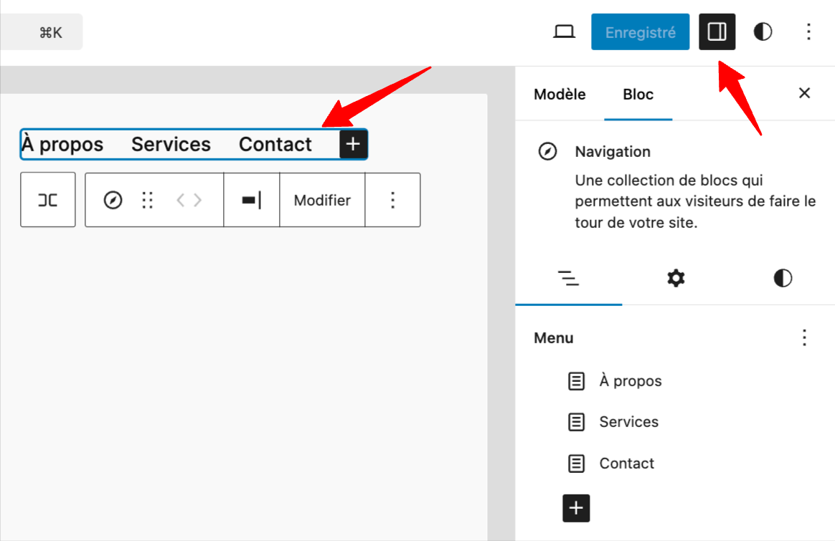The image size is (835, 541).
Task: Switch to the Bloc tab
Action: tap(638, 94)
